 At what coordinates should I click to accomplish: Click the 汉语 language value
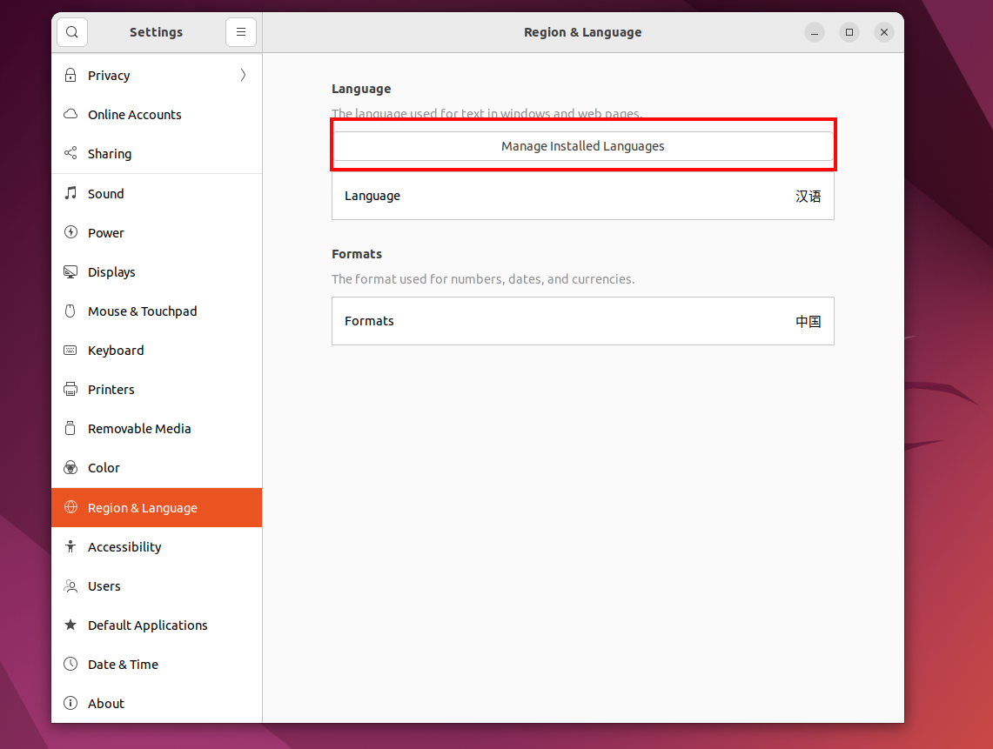coord(808,197)
